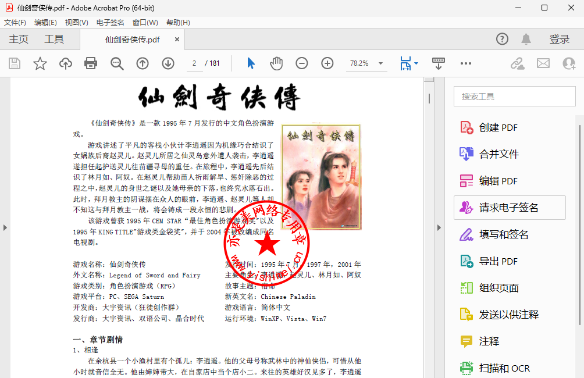Click the zoom level 78.2% field
584x378 pixels.
point(359,63)
